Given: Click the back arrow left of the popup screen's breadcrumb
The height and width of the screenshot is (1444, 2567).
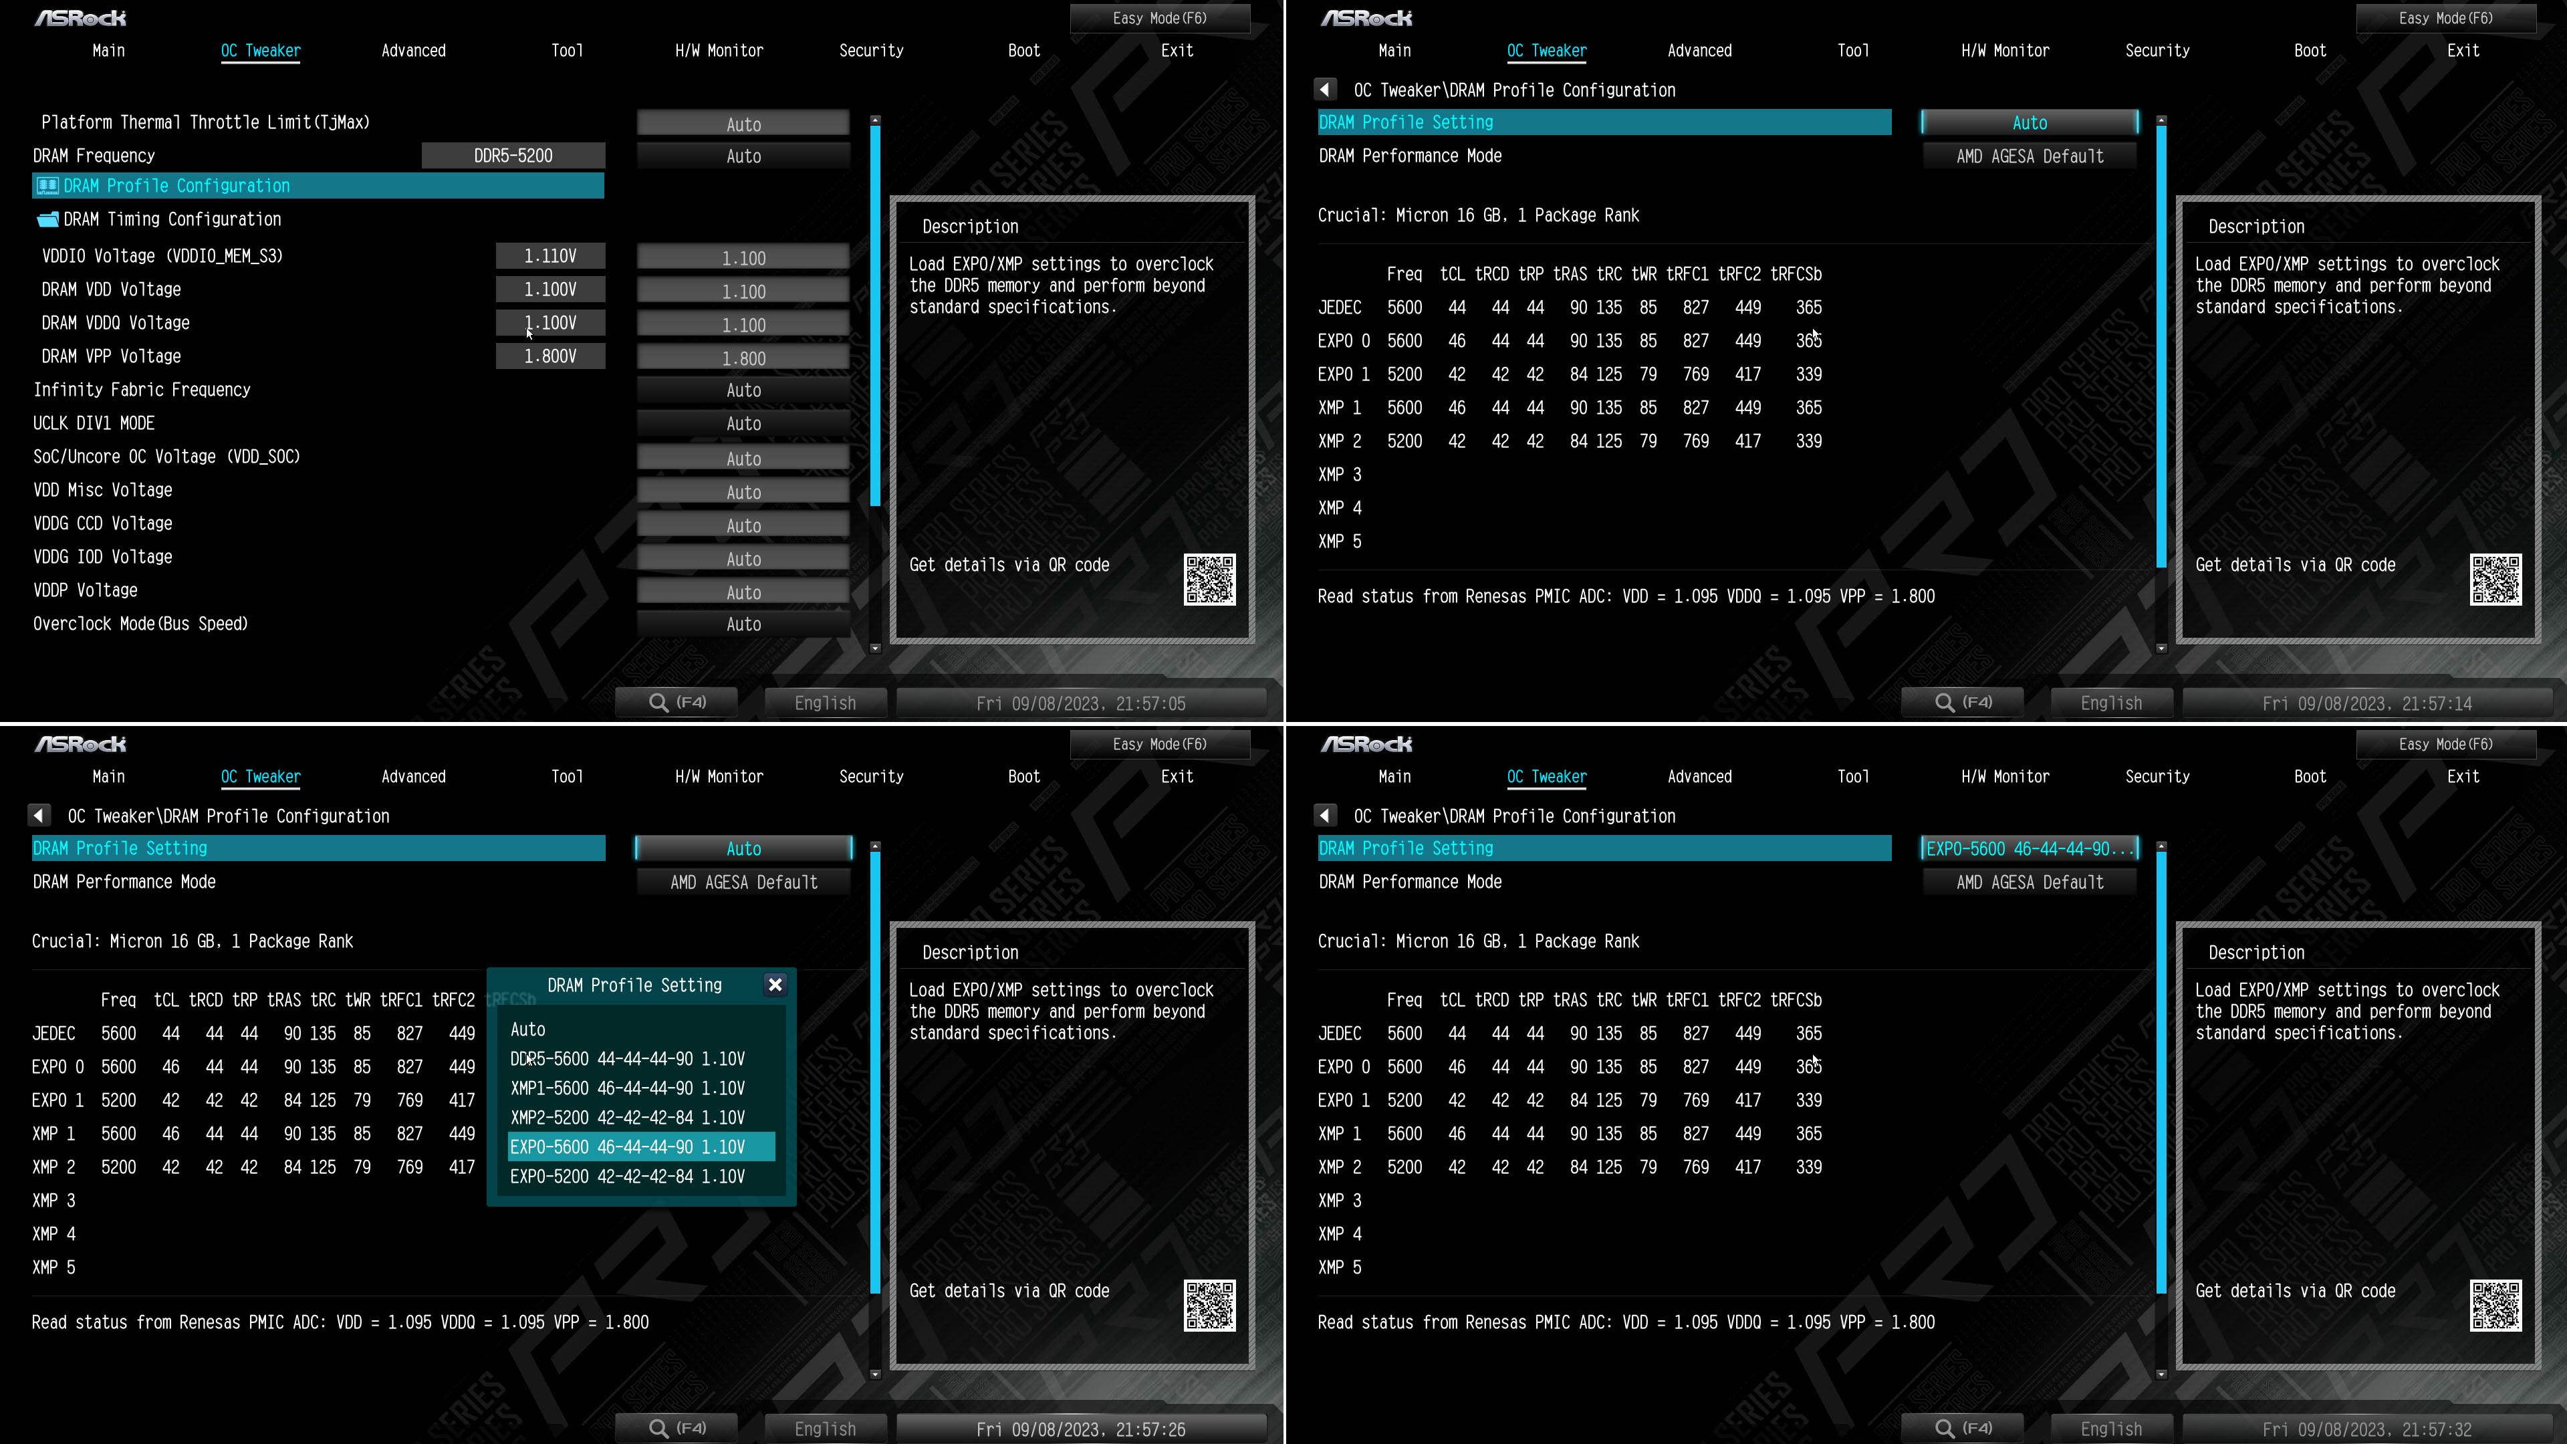Looking at the screenshot, I should click(39, 815).
